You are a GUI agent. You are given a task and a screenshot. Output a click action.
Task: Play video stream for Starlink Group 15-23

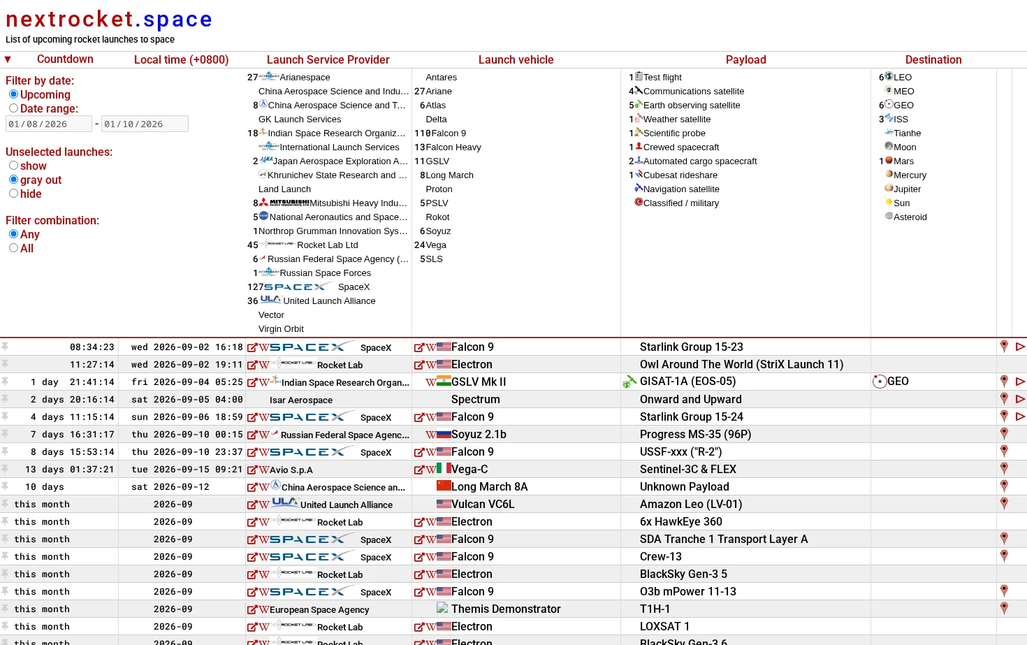1021,347
